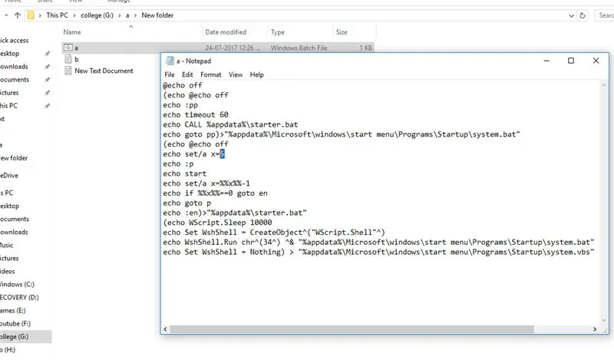This screenshot has height=360, width=614.
Task: Click the icon of 'New Text Document'
Action: click(68, 71)
